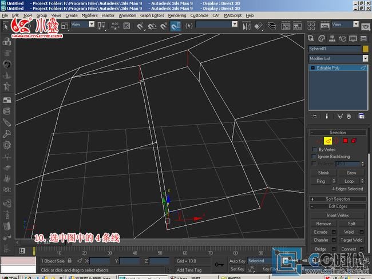Open the Display command panel tab
Viewport: 372px width, 279px height.
(x=353, y=38)
